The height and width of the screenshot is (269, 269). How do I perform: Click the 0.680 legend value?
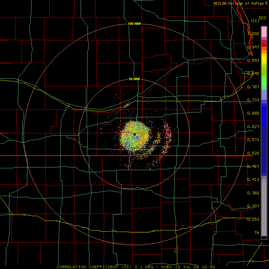coord(253,113)
